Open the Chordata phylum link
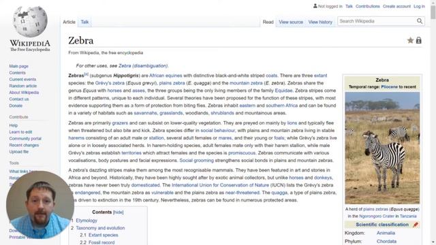Viewport: 436px width, 245px height. pos(386,242)
